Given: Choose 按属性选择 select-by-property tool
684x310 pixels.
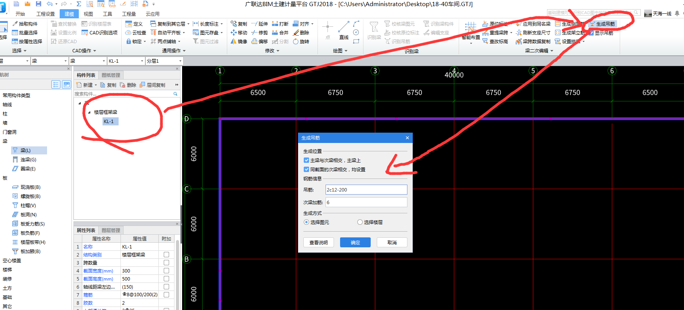Looking at the screenshot, I should pyautogui.click(x=27, y=41).
